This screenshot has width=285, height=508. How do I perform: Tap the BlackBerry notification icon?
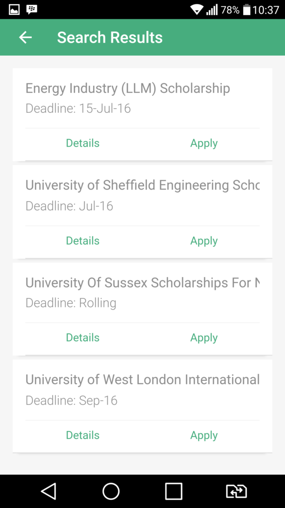click(32, 9)
